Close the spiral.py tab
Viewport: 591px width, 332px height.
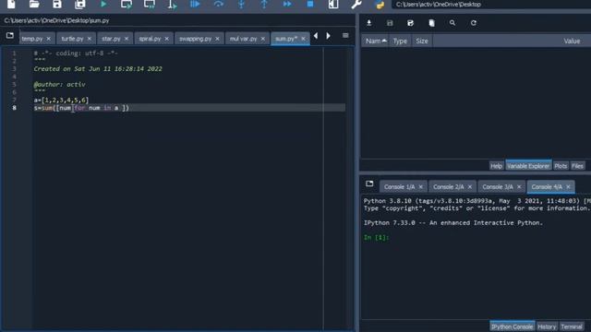[166, 39]
